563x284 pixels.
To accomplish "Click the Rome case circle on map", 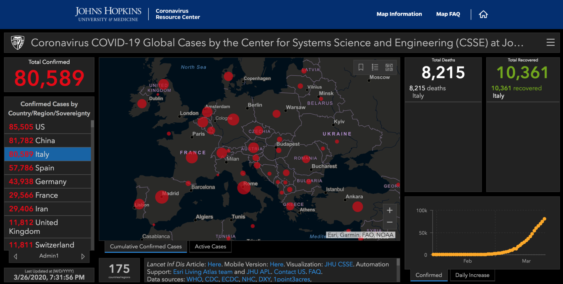I will click(244, 187).
